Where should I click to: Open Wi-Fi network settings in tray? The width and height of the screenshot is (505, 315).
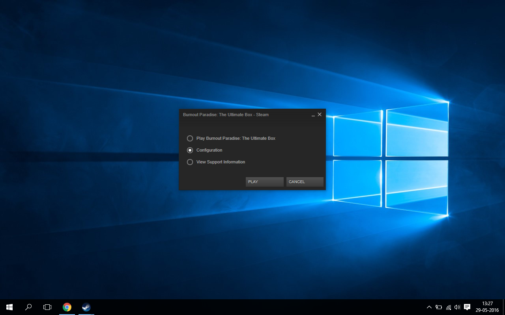[x=449, y=307]
